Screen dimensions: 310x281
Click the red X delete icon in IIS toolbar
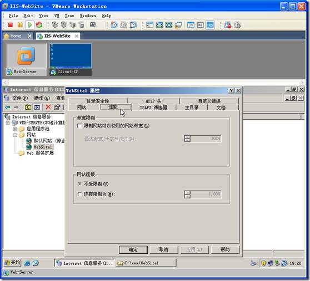tap(48, 107)
